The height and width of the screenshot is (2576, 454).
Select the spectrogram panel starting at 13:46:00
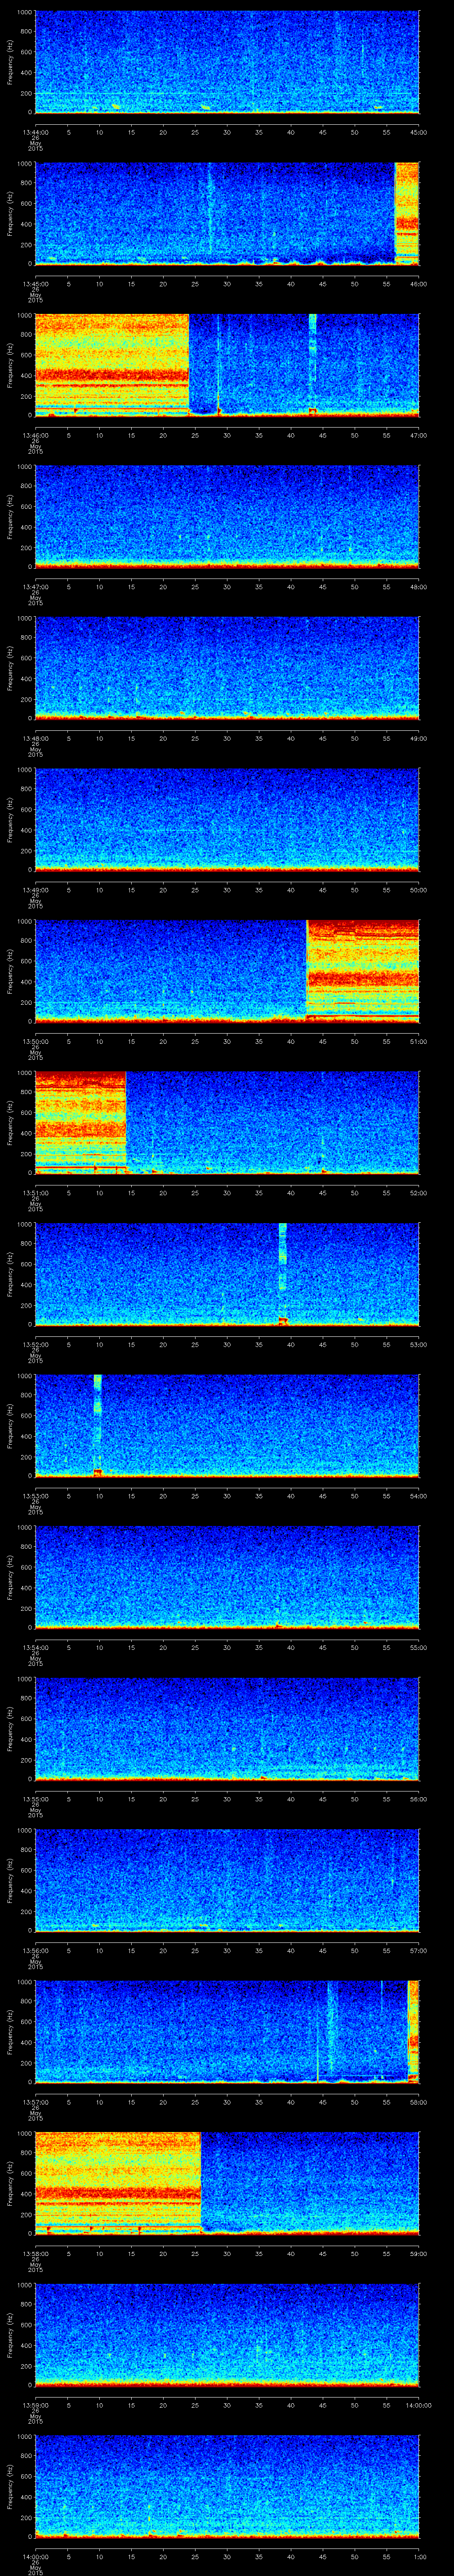click(x=227, y=365)
